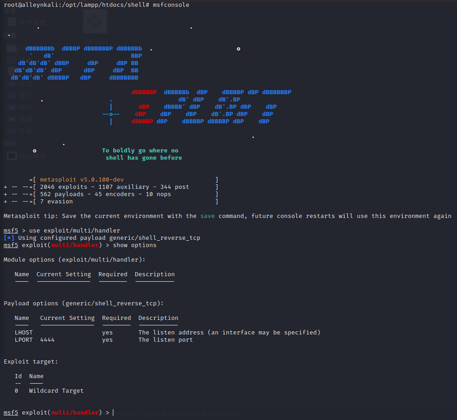This screenshot has height=420, width=457.
Task: Click the blue [*] status marker
Action: 9,238
